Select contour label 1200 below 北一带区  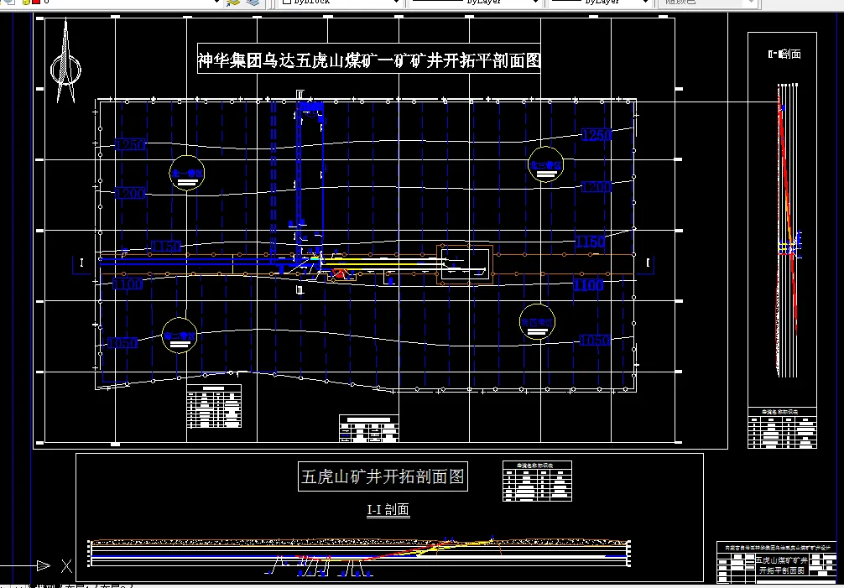(130, 193)
